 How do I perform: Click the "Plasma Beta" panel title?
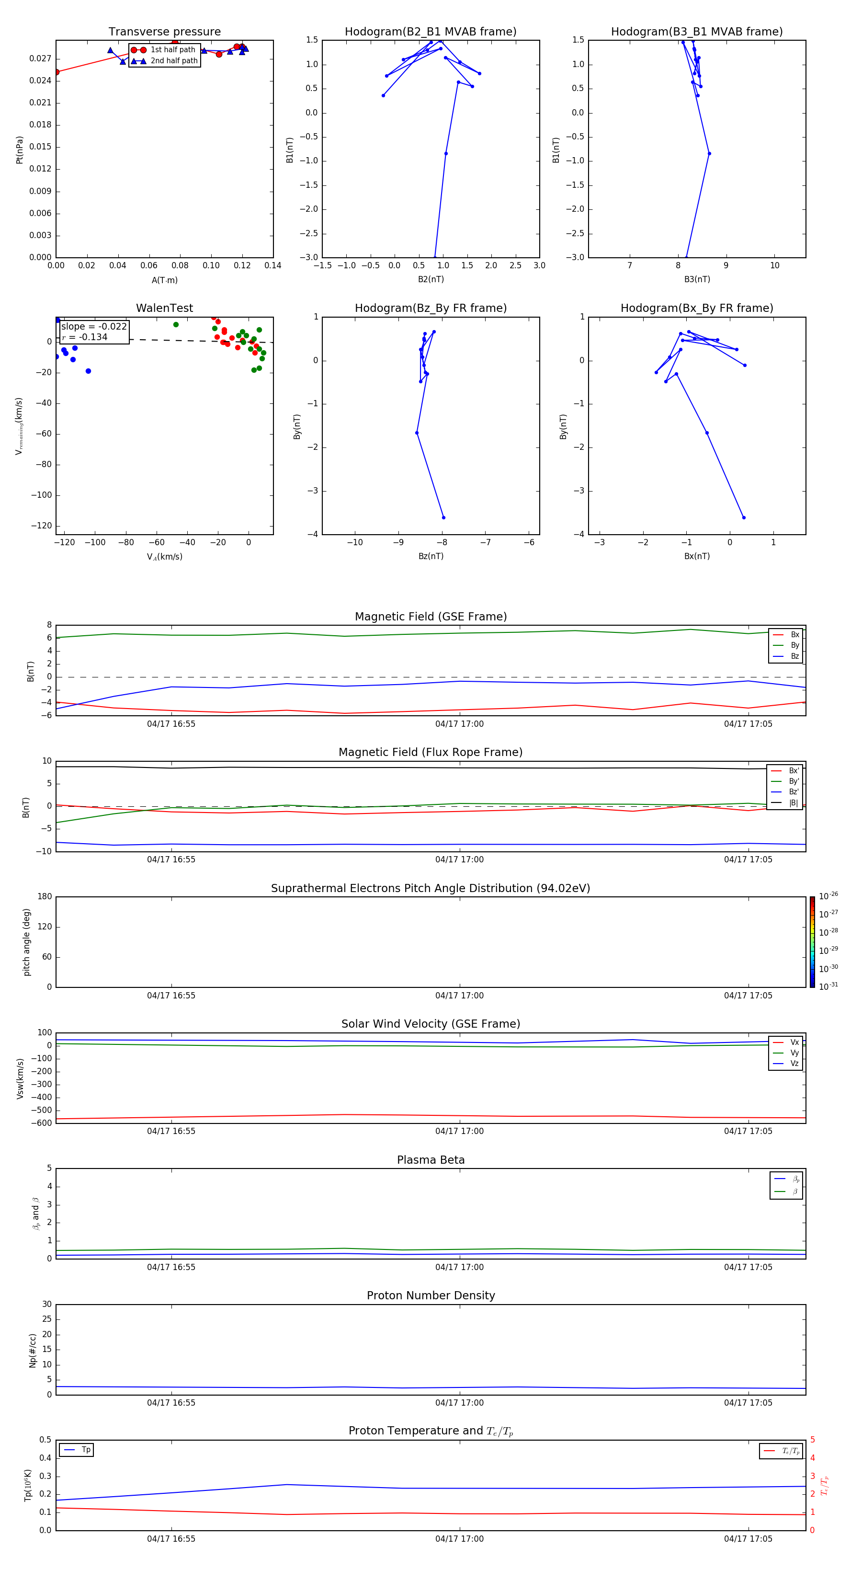pos(431,1160)
